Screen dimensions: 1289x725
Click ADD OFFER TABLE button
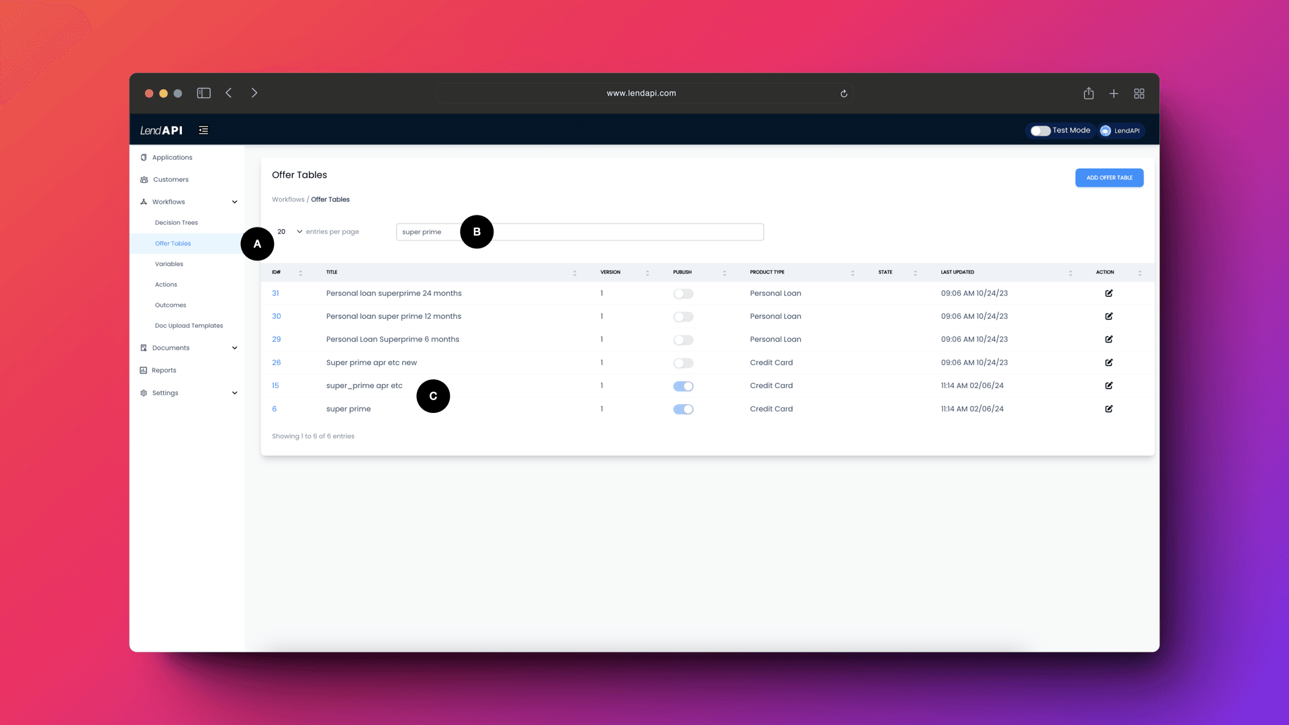[x=1109, y=177]
